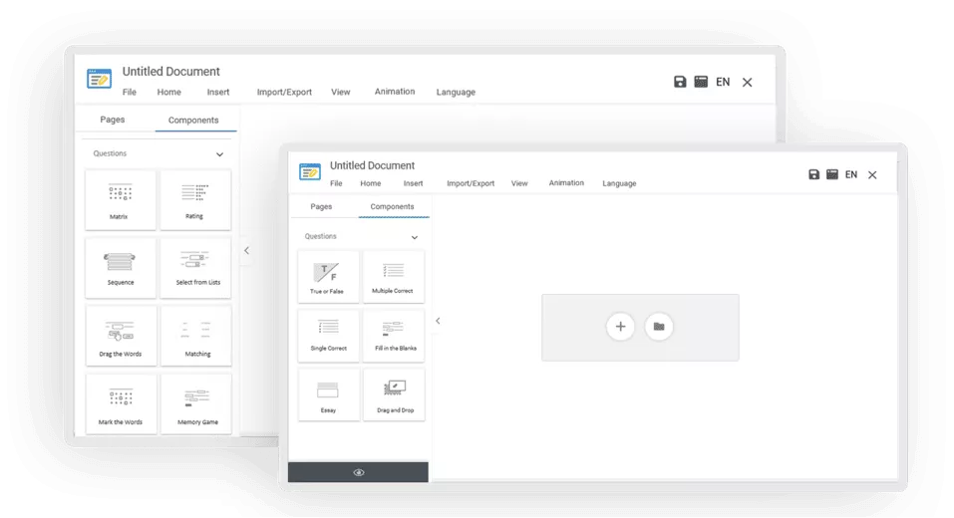This screenshot has height=518, width=954.
Task: Add the True or False question component
Action: (x=329, y=277)
